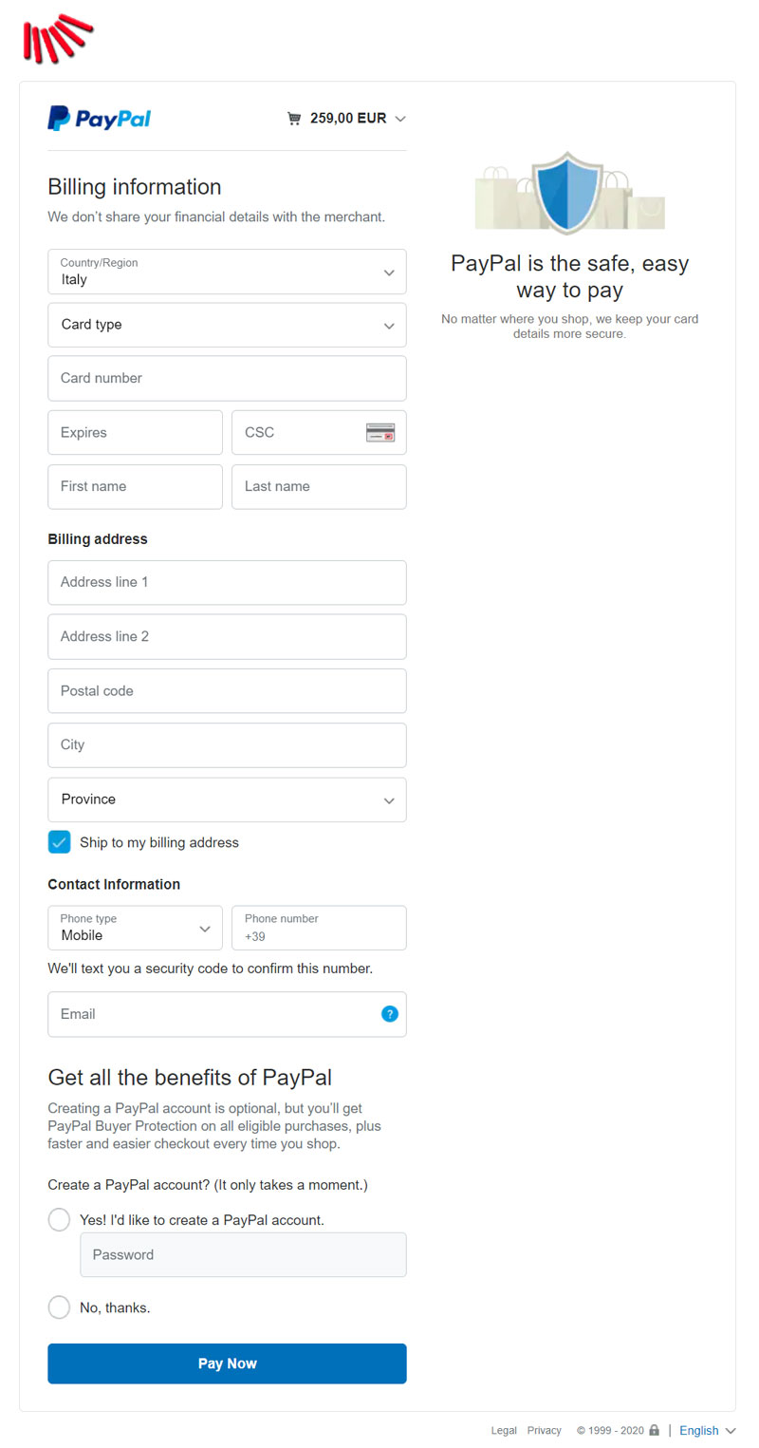Click the CSC card hint icon
759x1448 pixels.
(x=380, y=433)
